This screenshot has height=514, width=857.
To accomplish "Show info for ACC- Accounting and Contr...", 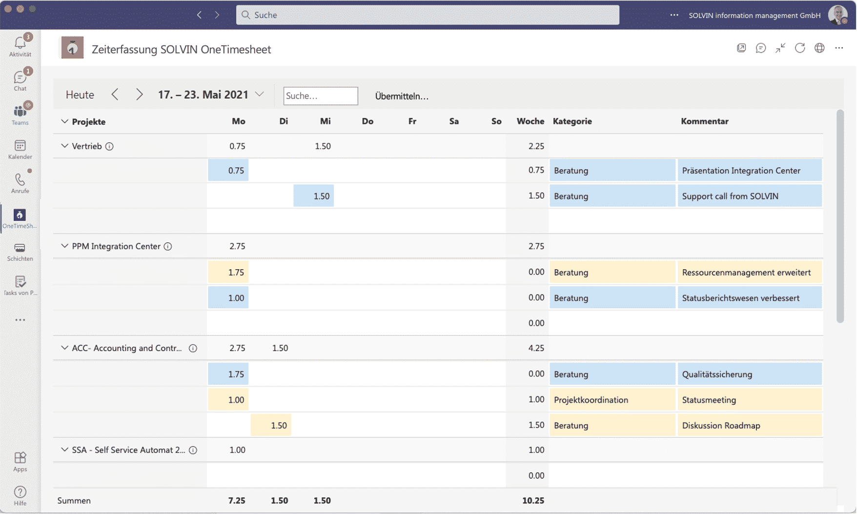I will pos(193,348).
